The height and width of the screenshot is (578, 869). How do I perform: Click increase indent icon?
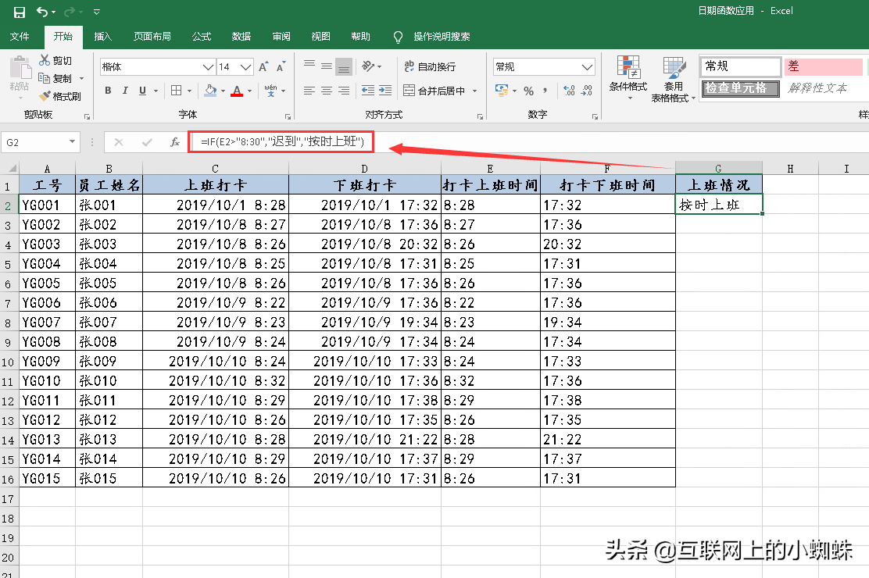(385, 91)
